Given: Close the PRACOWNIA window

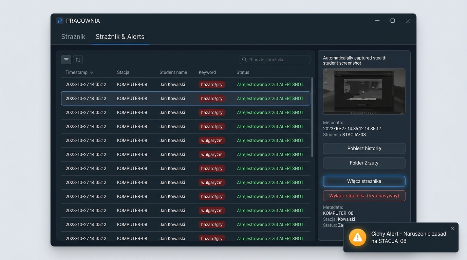Looking at the screenshot, I should coord(408,21).
